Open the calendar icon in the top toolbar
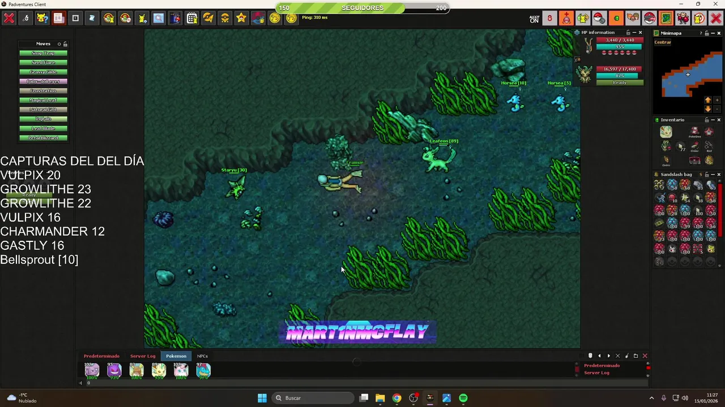725x407 pixels. pyautogui.click(x=191, y=18)
